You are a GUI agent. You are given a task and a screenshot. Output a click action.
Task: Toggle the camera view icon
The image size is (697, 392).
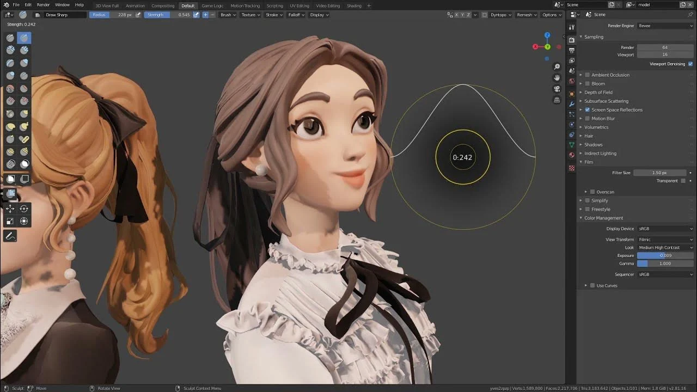coord(557,89)
